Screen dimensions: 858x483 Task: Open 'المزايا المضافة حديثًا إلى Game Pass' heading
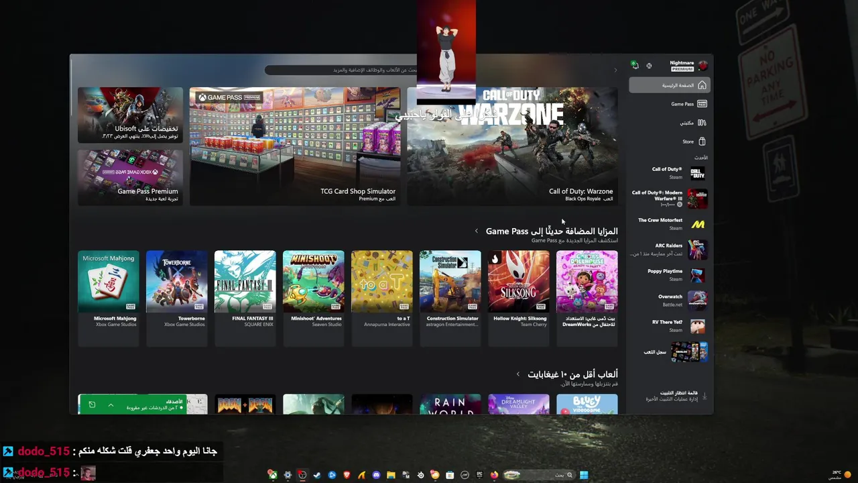coord(552,231)
